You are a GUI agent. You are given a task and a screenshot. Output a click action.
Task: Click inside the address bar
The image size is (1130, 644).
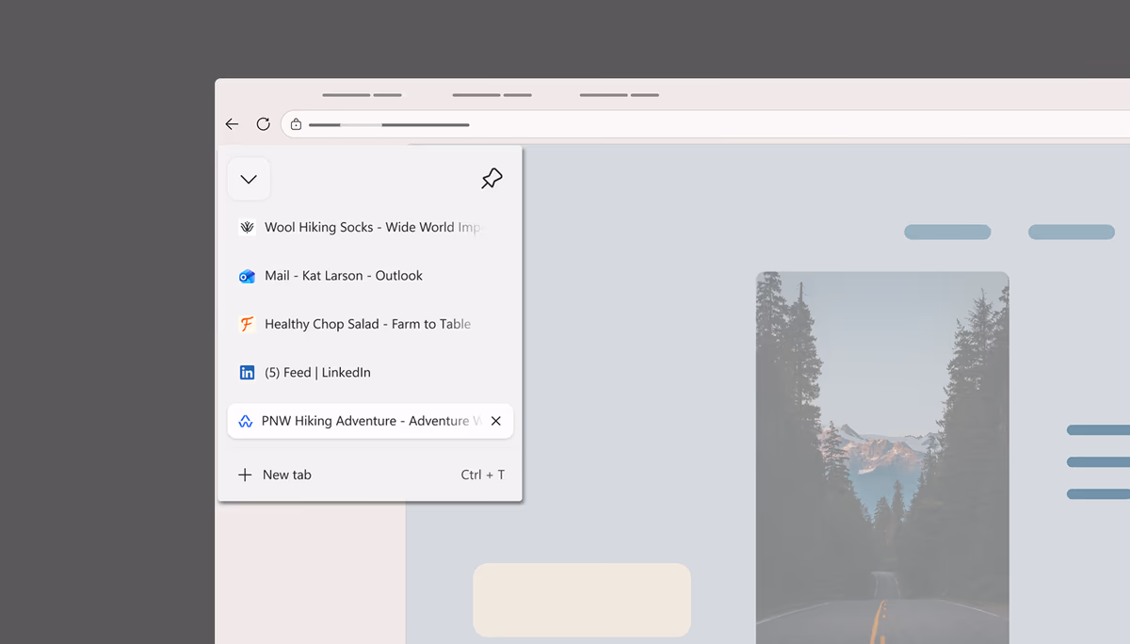tap(706, 124)
